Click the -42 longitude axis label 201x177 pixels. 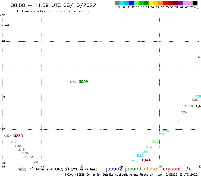(42, 167)
